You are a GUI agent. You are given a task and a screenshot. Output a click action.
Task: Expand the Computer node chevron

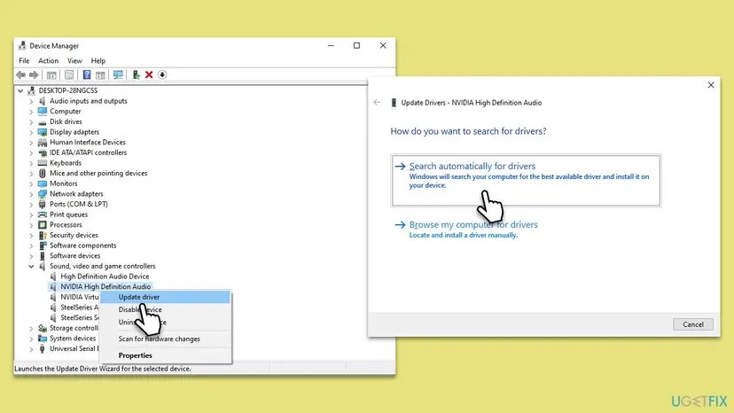click(31, 112)
